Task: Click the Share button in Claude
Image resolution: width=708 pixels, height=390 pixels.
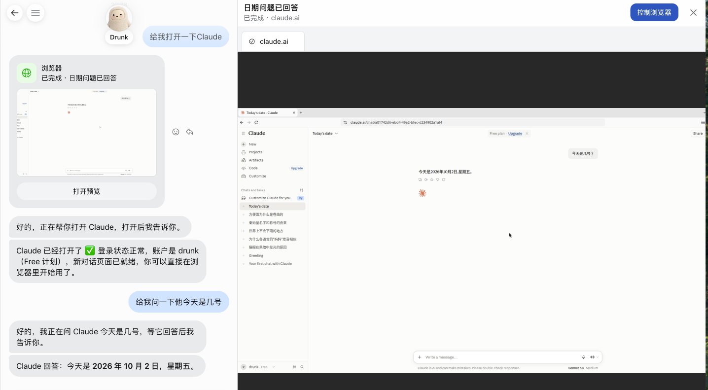Action: (x=698, y=134)
